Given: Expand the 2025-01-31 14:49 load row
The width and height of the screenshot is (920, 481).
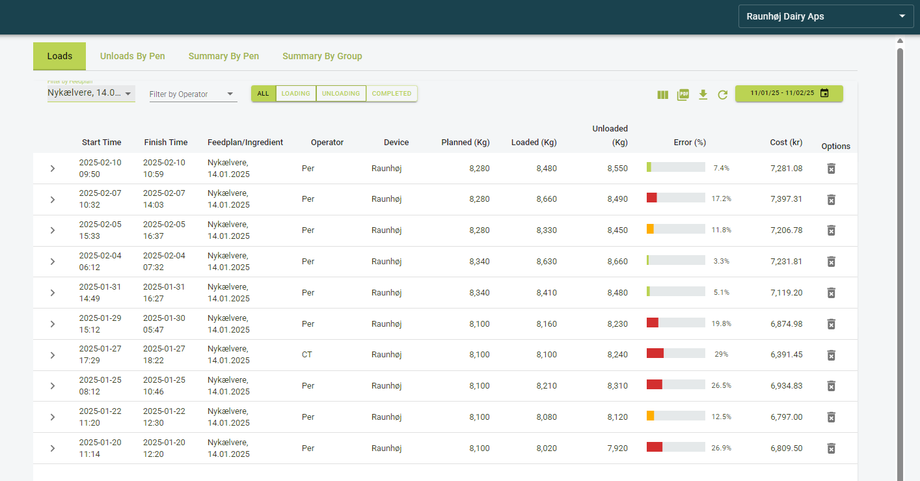Looking at the screenshot, I should tap(53, 293).
